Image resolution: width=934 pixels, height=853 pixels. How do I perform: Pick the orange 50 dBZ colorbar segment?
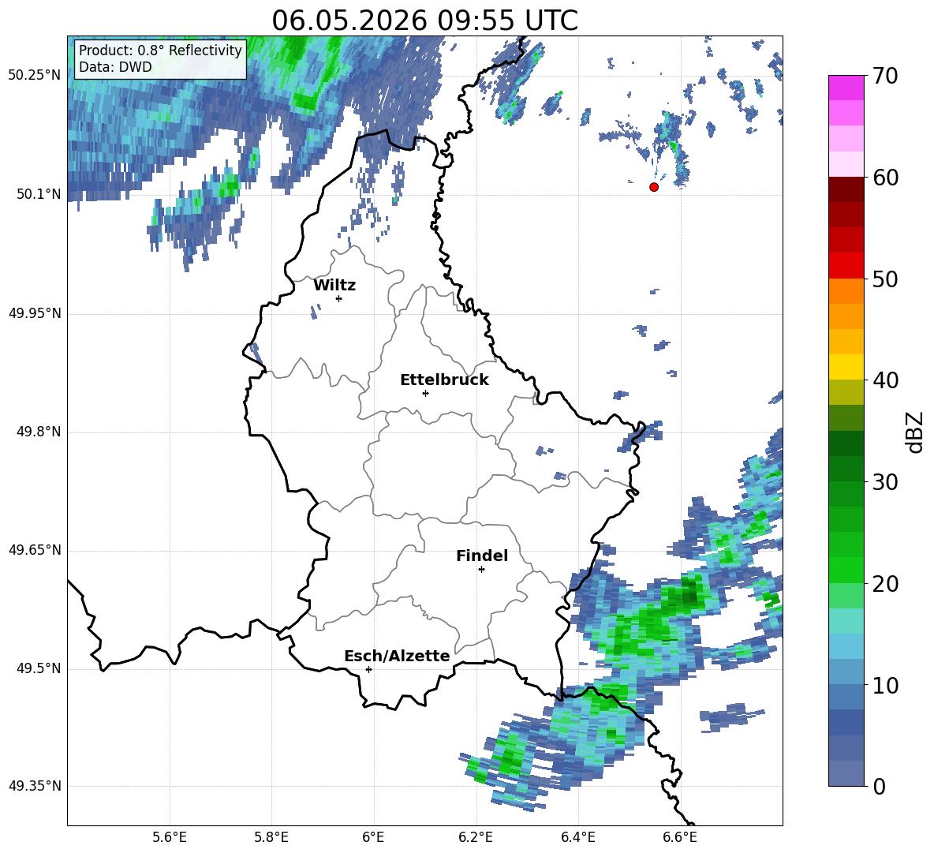point(846,291)
